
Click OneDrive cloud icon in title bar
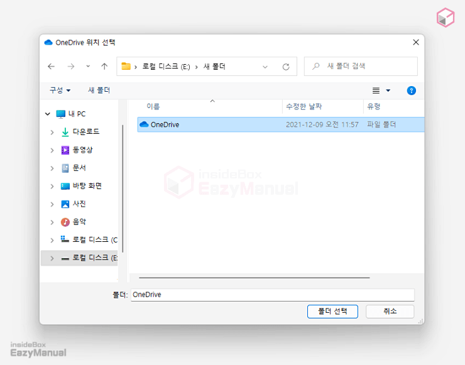point(48,43)
